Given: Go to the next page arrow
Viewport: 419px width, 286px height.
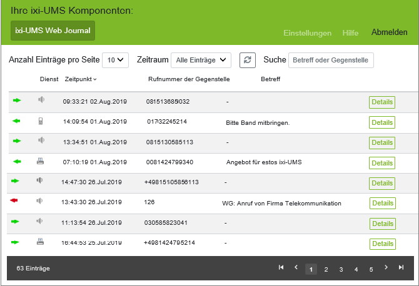Looking at the screenshot, I should (386, 268).
